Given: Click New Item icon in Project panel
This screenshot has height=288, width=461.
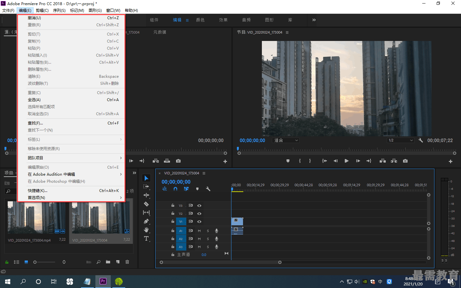Looking at the screenshot, I should (117, 262).
